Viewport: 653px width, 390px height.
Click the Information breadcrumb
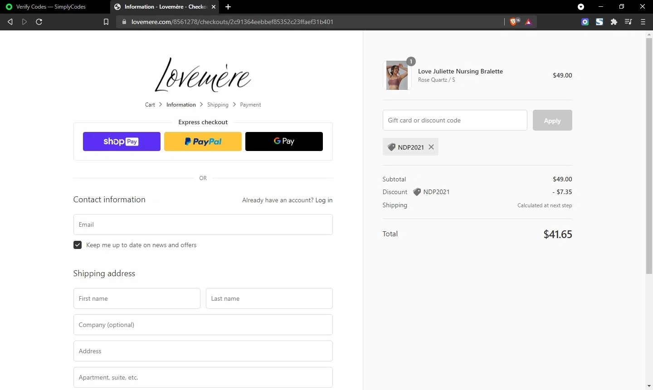coord(181,105)
